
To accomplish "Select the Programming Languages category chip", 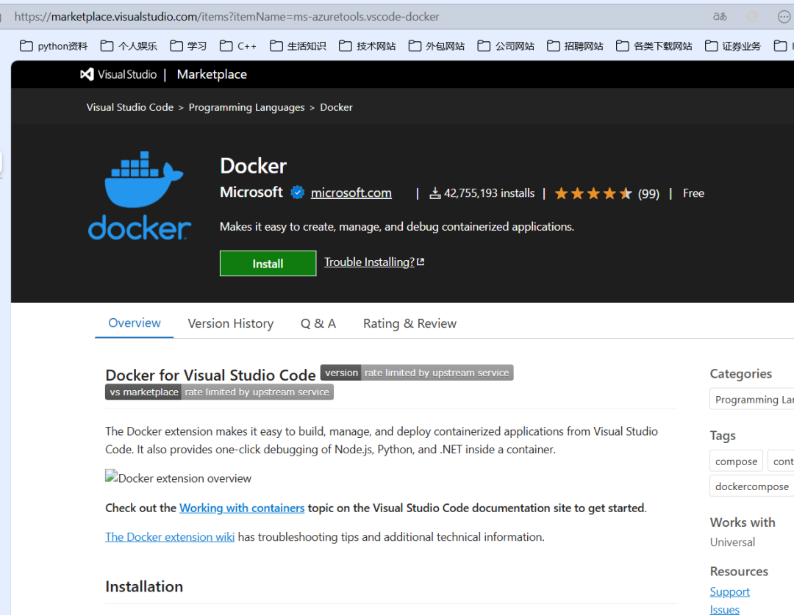I will coord(751,400).
